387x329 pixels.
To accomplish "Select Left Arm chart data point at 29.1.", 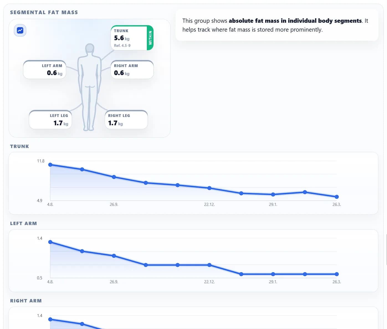I will coord(273,274).
